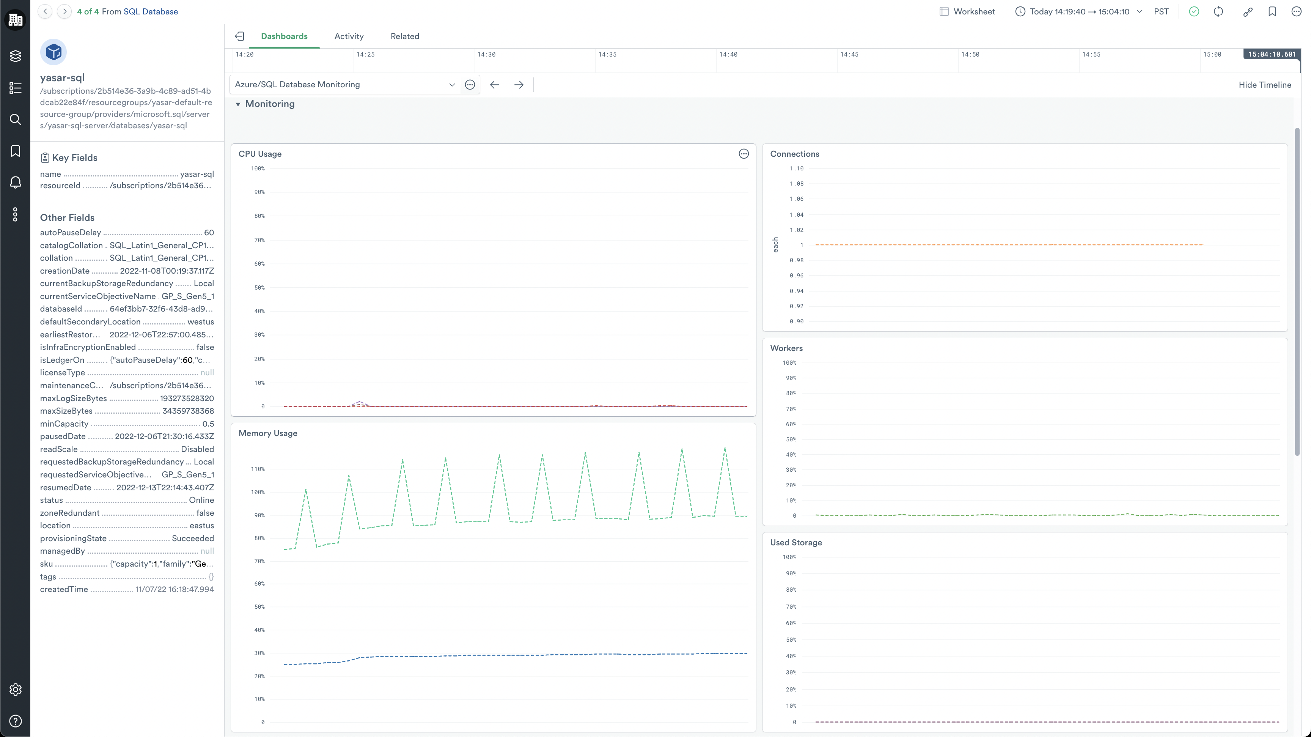
Task: Open CPU Usage panel options menu
Action: pyautogui.click(x=744, y=154)
